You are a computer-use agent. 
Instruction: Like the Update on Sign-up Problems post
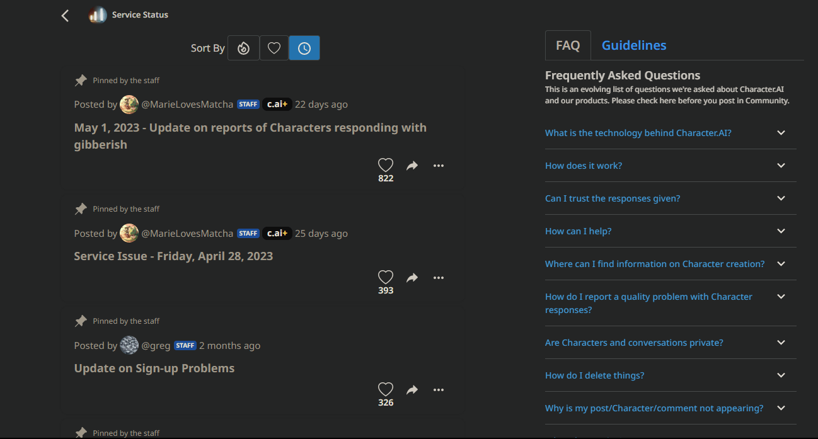386,390
